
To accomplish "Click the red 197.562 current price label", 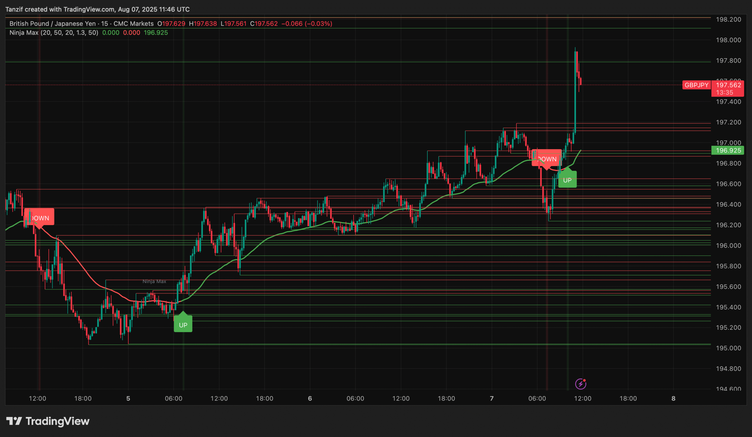I will (x=728, y=85).
